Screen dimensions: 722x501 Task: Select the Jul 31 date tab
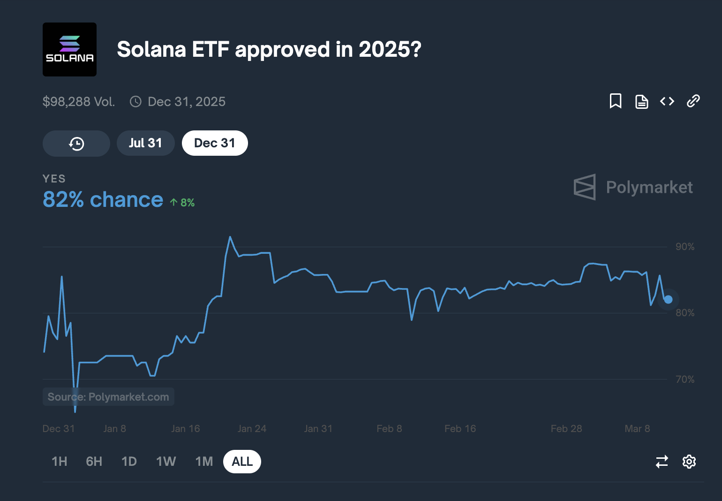145,143
